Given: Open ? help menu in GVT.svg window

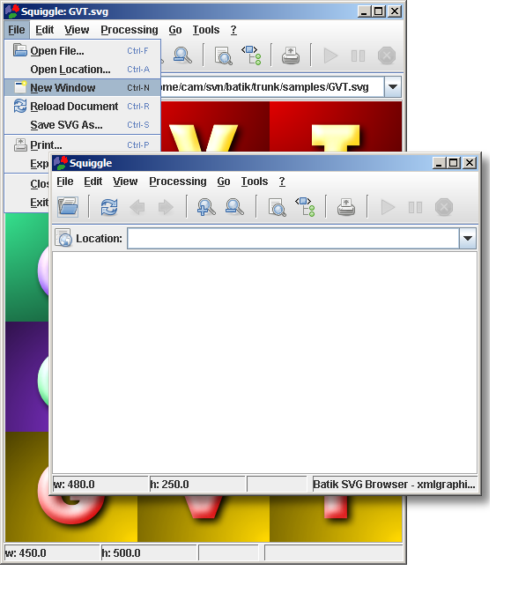Looking at the screenshot, I should [x=233, y=30].
